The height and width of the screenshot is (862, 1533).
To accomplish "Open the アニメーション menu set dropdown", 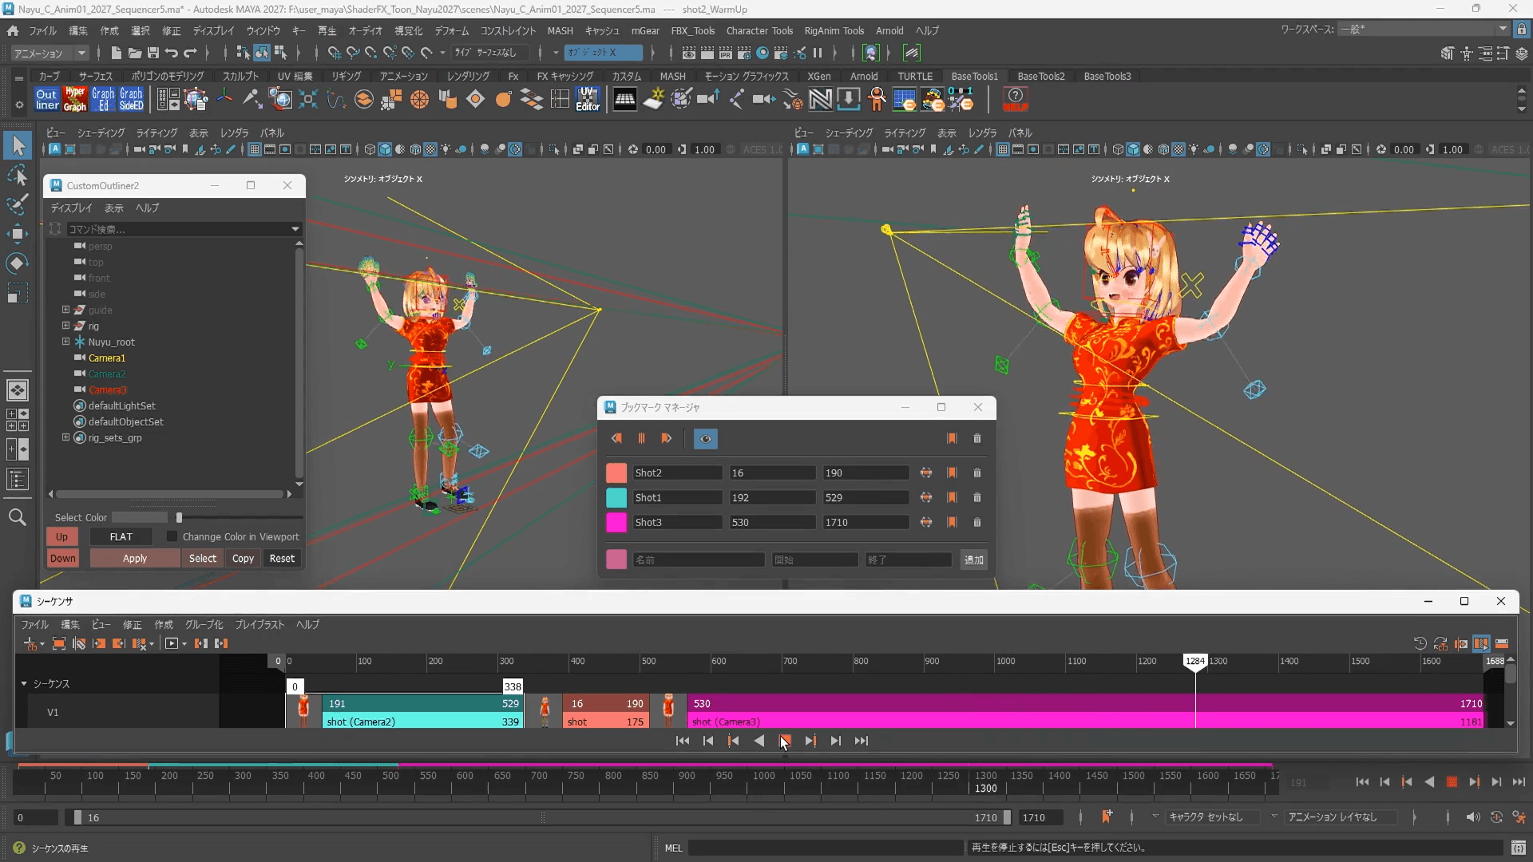I will pyautogui.click(x=50, y=53).
